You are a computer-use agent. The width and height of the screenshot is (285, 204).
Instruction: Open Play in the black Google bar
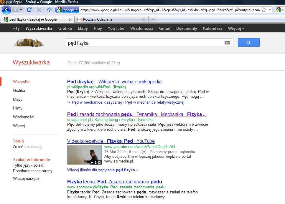click(98, 28)
